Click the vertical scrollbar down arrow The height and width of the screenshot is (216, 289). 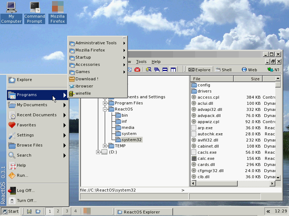[x=278, y=177]
